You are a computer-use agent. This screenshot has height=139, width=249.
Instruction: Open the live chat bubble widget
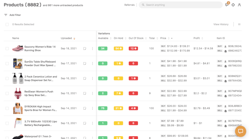click(x=241, y=132)
